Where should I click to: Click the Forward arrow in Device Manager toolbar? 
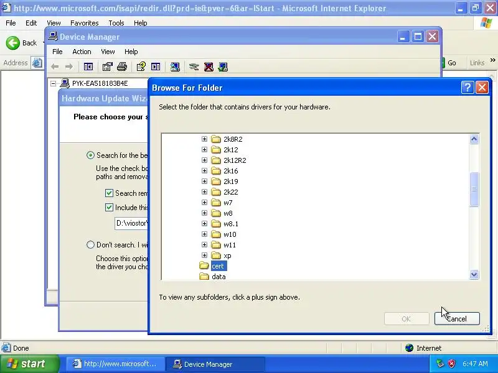pos(69,67)
